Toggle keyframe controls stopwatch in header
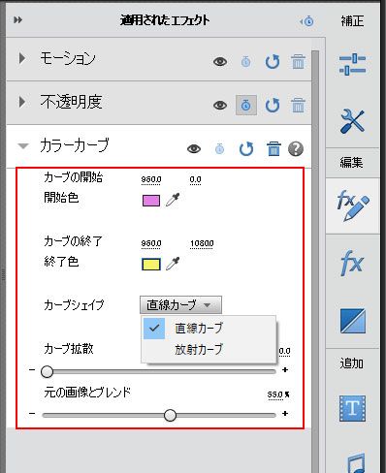Screen dimensions: 386x473 point(306,21)
